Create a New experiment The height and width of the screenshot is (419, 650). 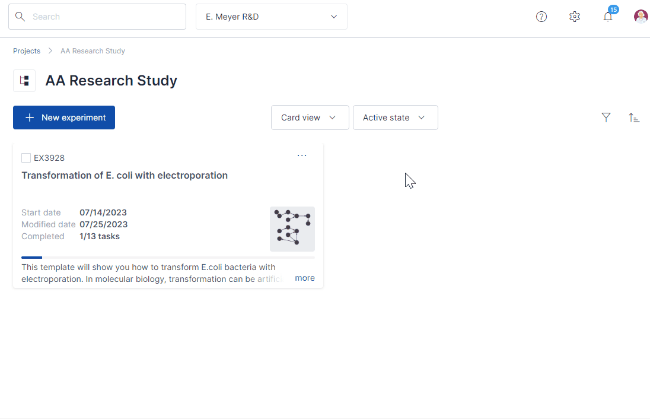coord(64,118)
